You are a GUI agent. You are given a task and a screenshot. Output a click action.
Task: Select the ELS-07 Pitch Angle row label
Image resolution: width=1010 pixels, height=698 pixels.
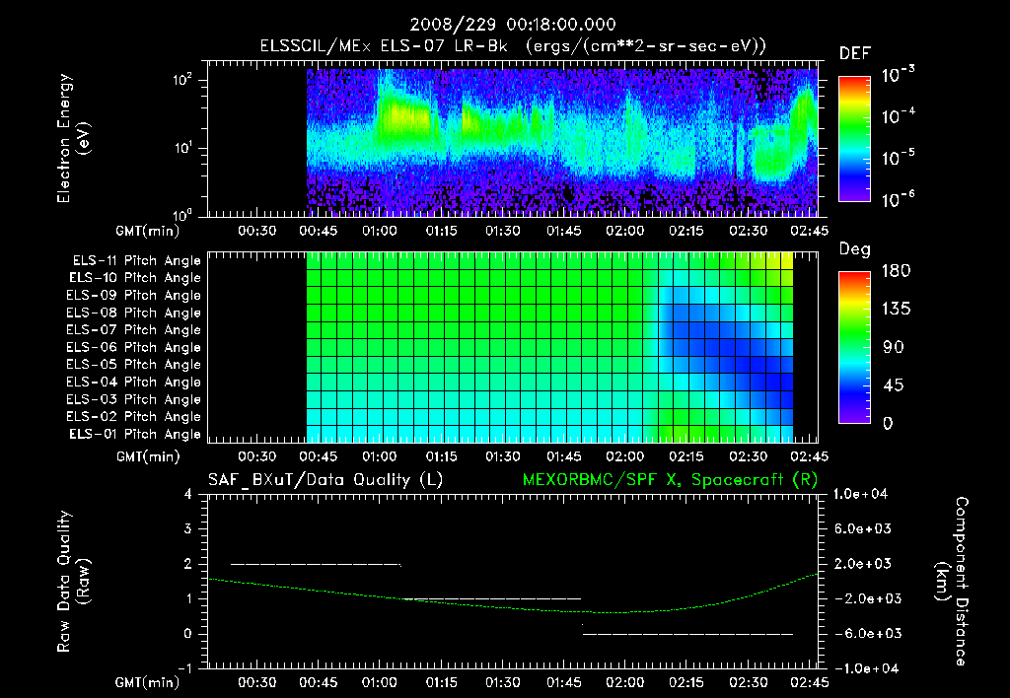coord(134,329)
